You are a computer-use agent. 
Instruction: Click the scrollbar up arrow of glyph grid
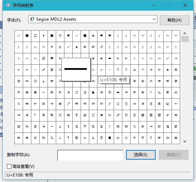point(185,33)
